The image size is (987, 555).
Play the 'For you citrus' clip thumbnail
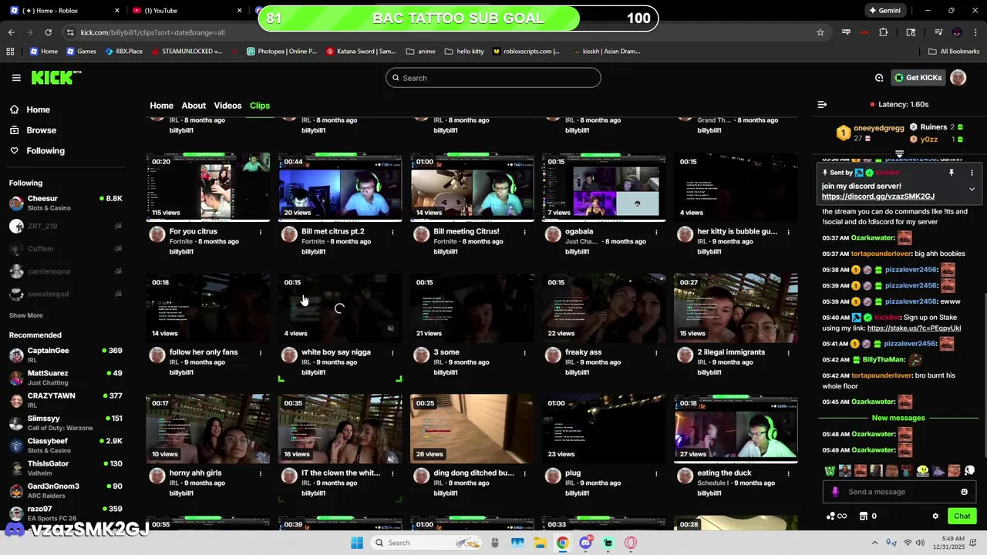click(x=207, y=187)
